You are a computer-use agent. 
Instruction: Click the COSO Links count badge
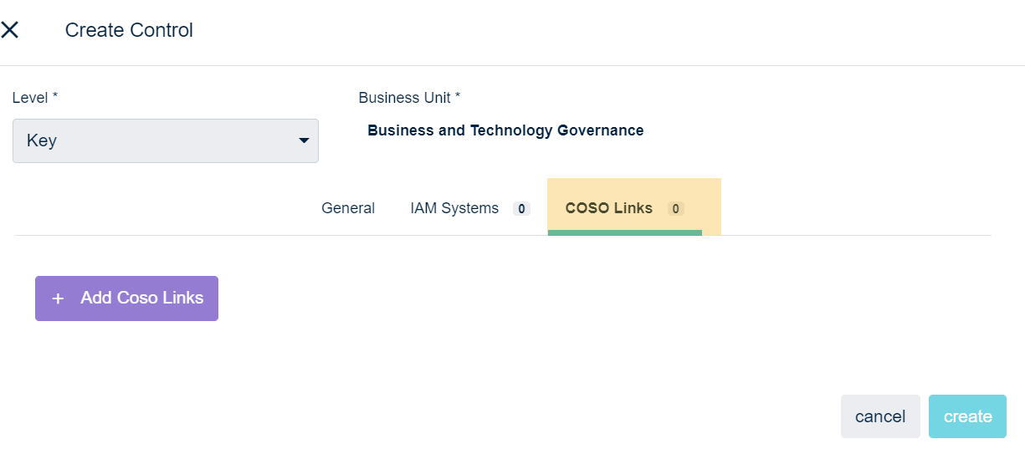coord(675,209)
